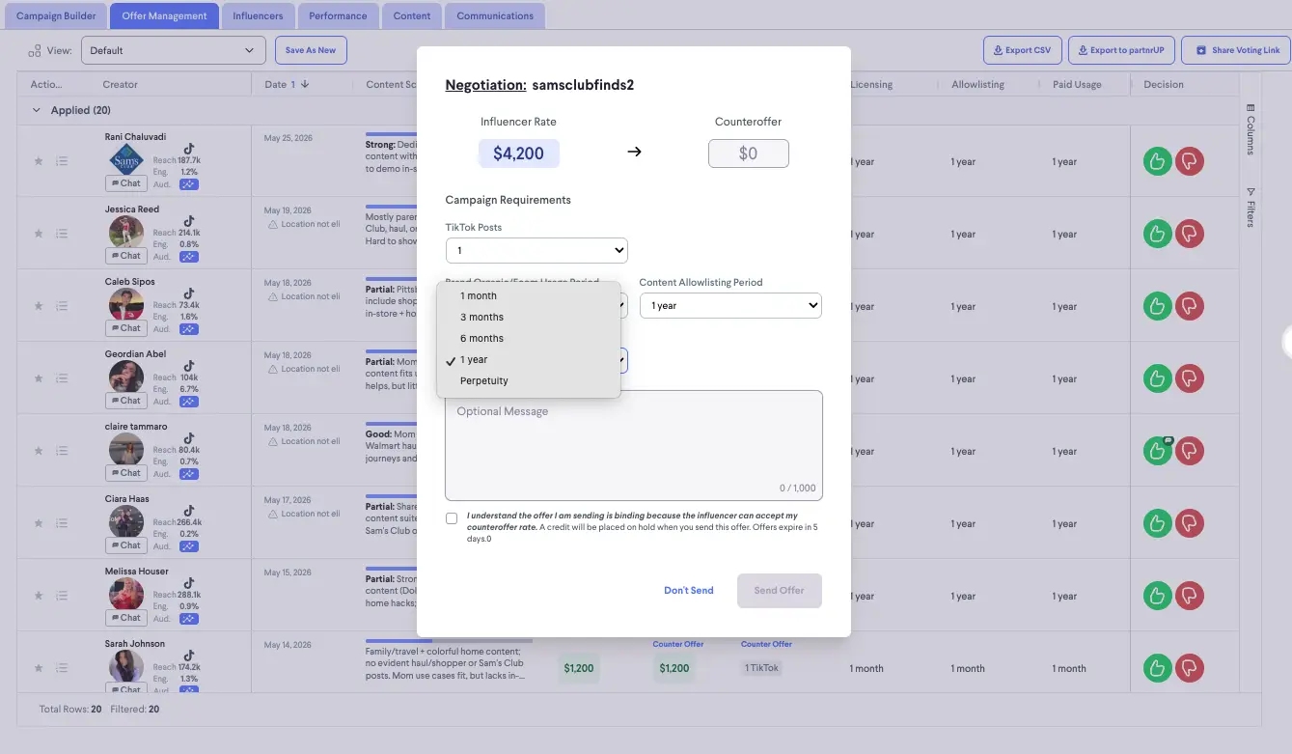Choose Perpetuity usage period option
Image resolution: width=1292 pixels, height=754 pixels.
[x=528, y=380]
